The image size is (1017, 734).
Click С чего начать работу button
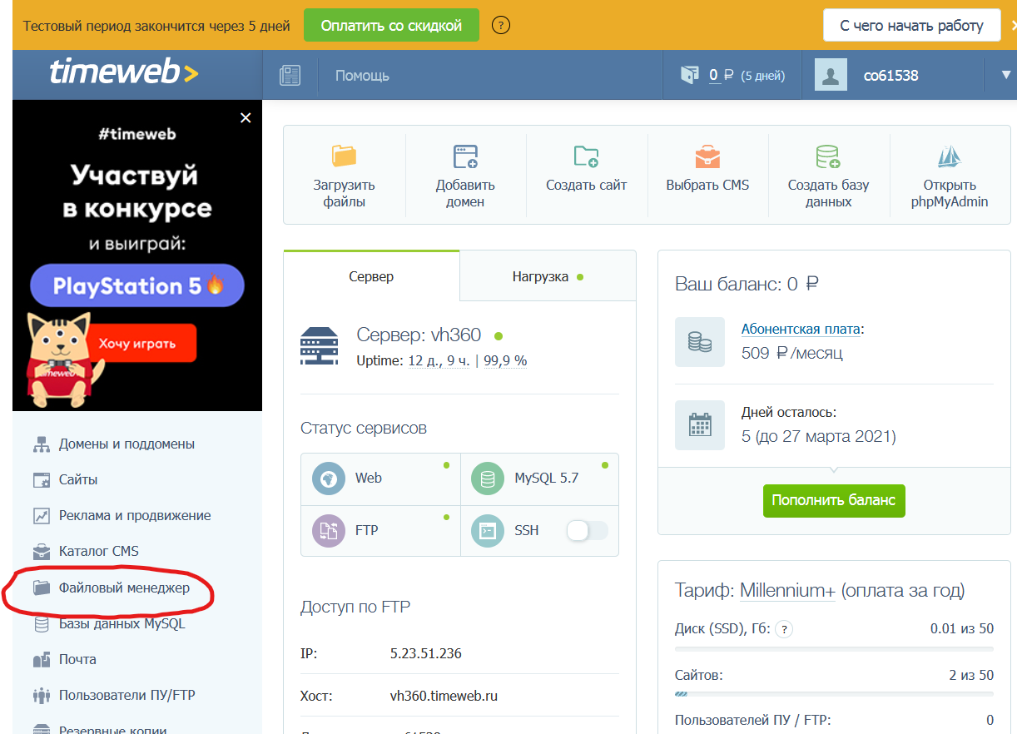point(911,26)
